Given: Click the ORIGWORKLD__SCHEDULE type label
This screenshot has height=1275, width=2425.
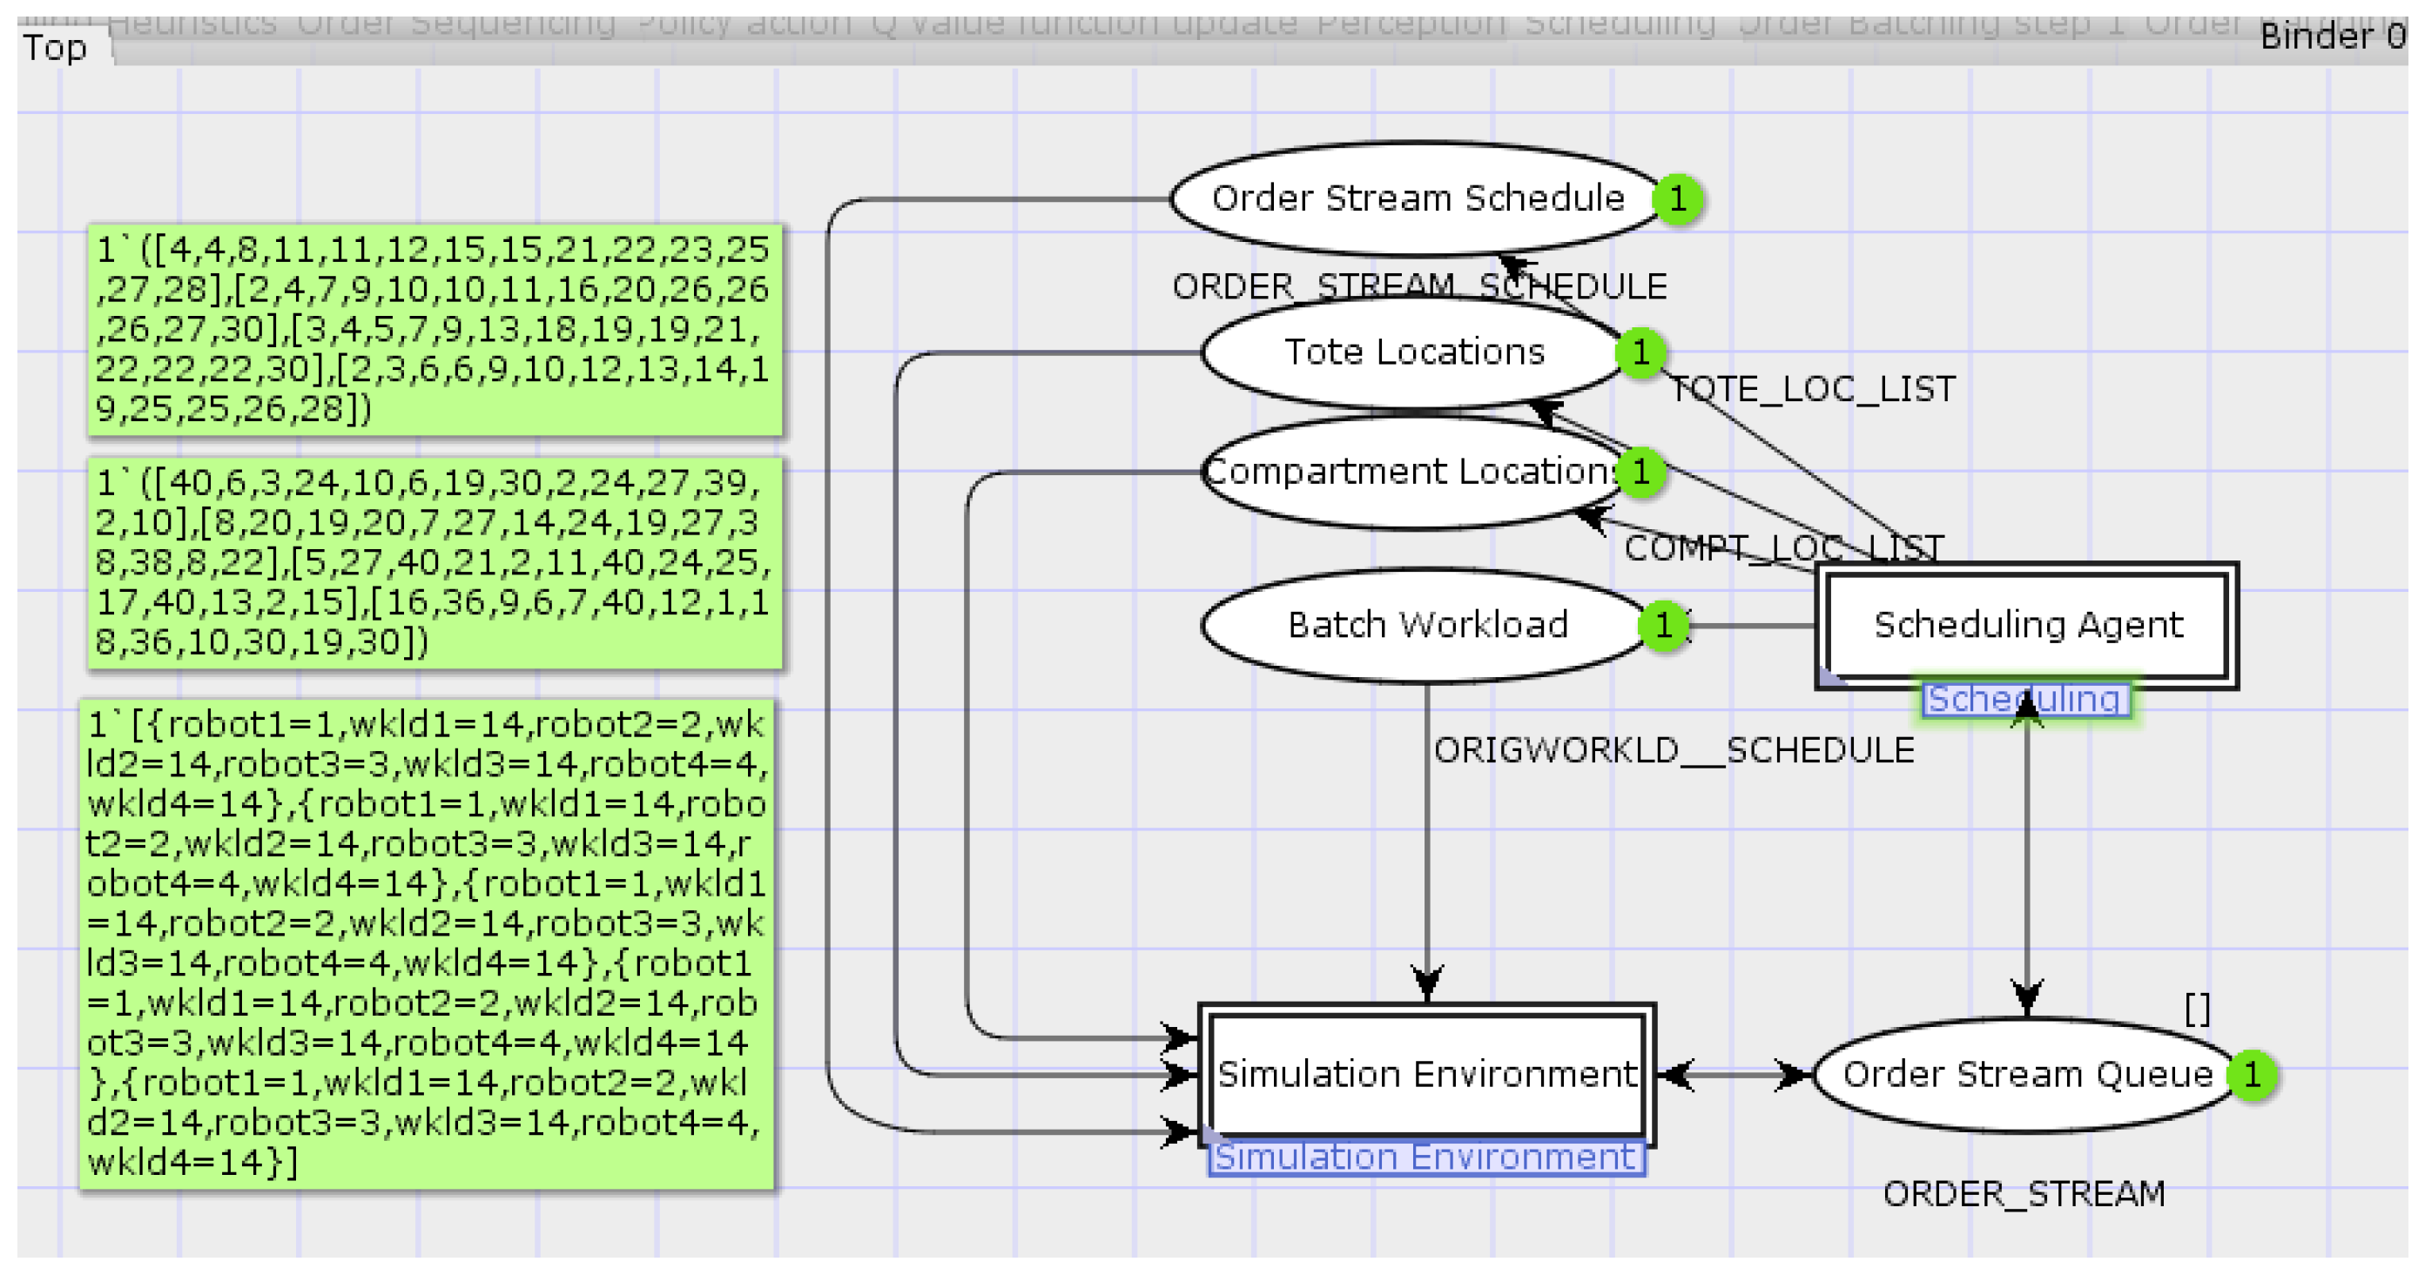Looking at the screenshot, I should point(1673,751).
